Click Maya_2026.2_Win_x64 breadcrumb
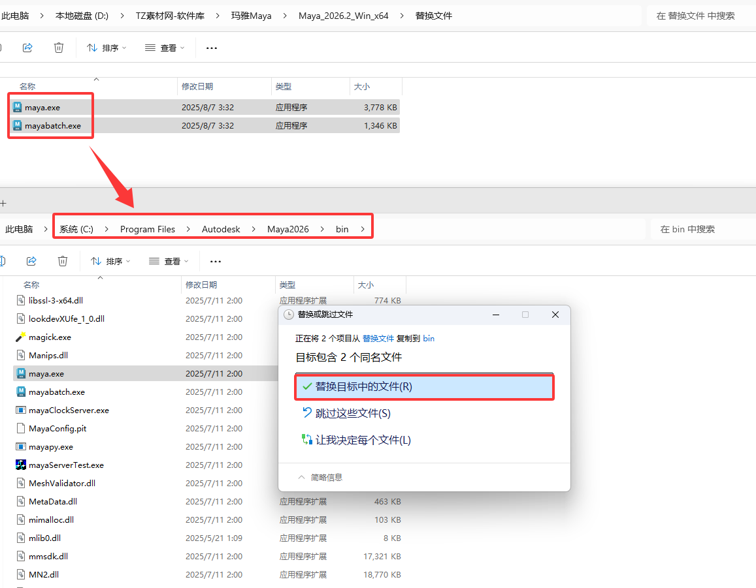This screenshot has height=588, width=756. (x=343, y=16)
